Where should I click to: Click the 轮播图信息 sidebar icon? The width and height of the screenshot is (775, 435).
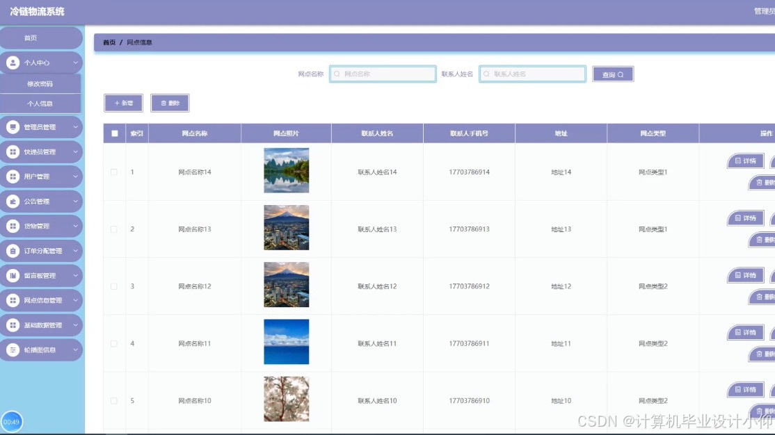pos(13,350)
